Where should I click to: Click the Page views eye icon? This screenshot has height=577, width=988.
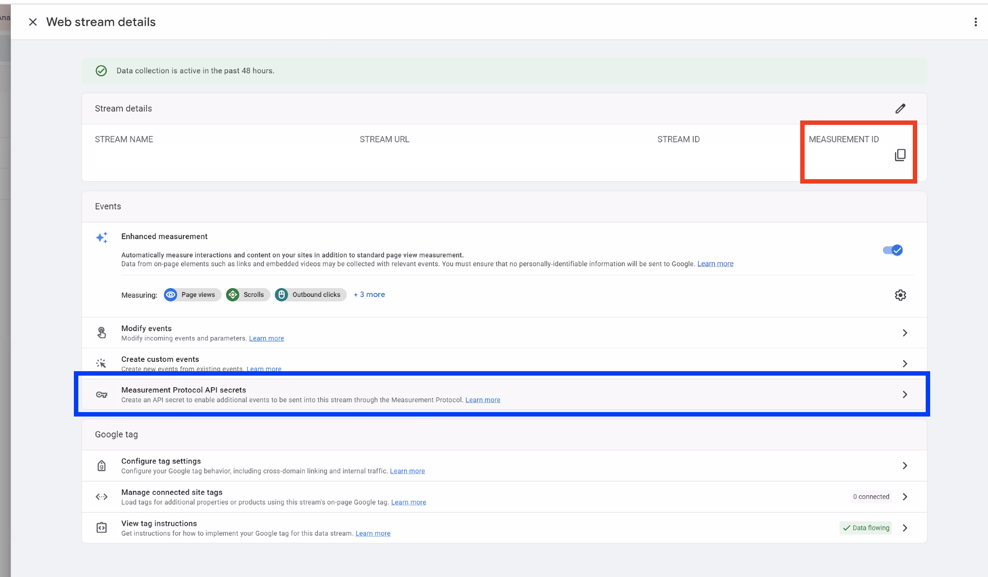point(170,295)
